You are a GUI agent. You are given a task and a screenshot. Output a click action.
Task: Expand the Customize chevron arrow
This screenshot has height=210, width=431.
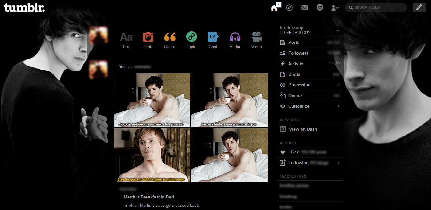pos(338,106)
